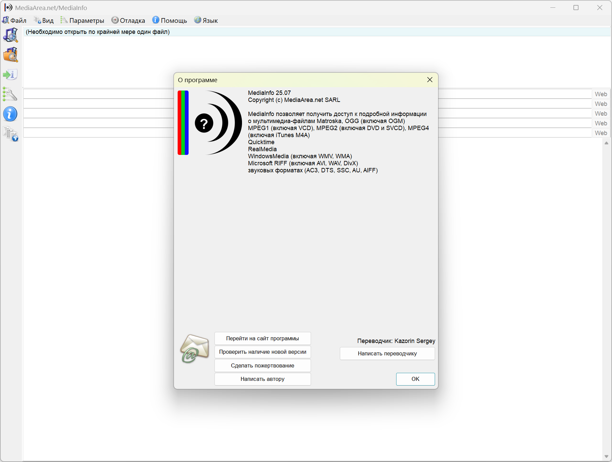
Task: Click Написать переводчику button
Action: (387, 353)
